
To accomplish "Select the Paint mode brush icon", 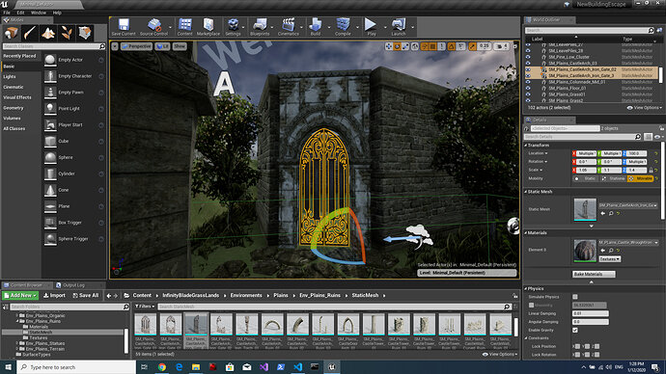I will [x=30, y=33].
